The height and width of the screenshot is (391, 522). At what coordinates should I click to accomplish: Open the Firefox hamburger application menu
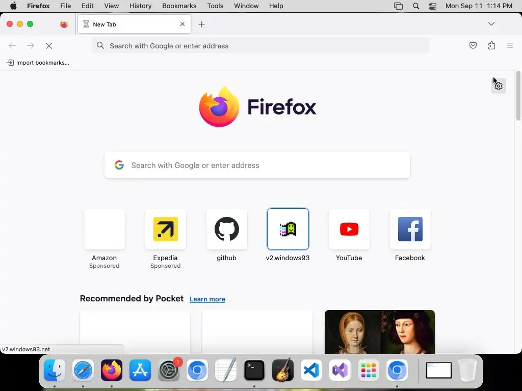pos(510,45)
